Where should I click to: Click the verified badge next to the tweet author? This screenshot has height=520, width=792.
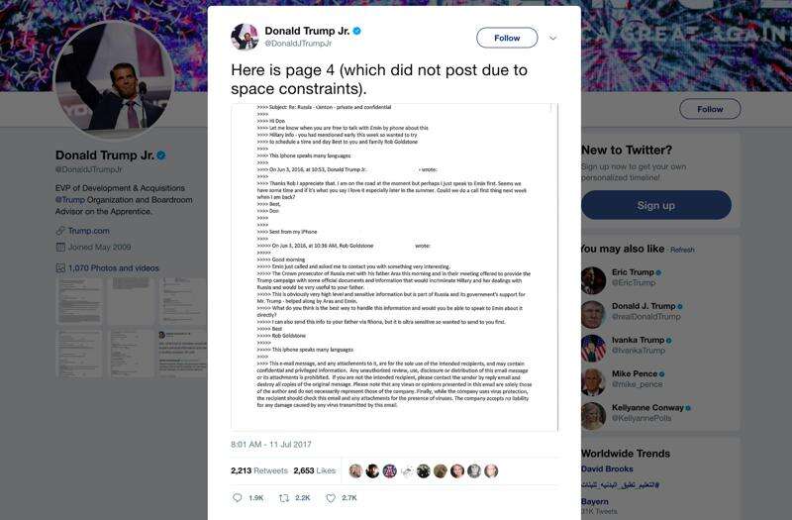click(357, 31)
